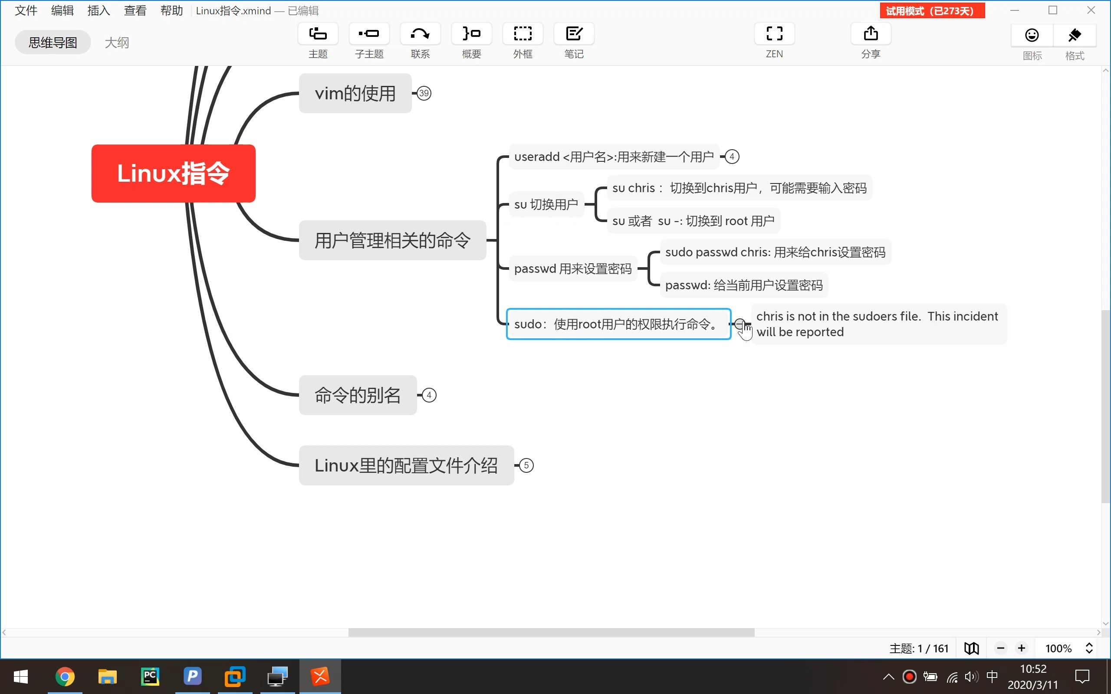Screen dimensions: 1111x694
Task: Enter ZEN fullscreen mode
Action: [x=775, y=34]
